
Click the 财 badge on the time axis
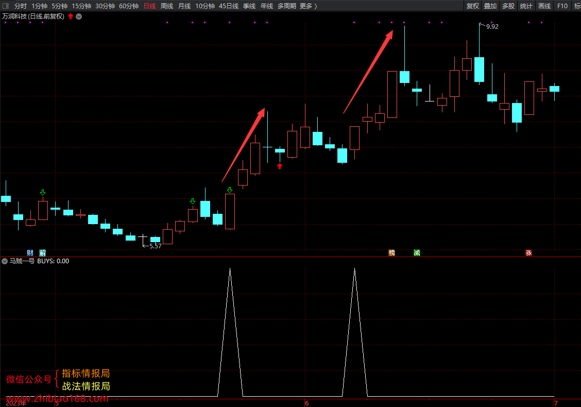coord(30,253)
